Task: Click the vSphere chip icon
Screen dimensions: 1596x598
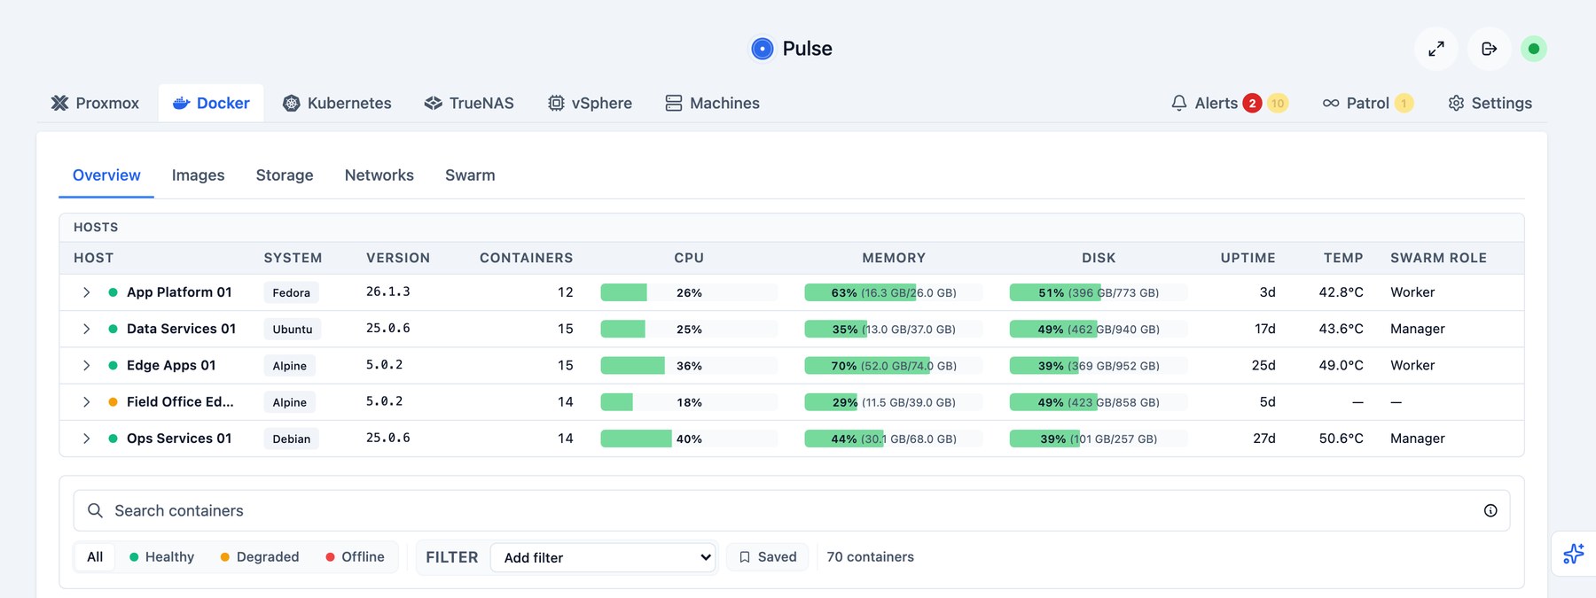Action: (556, 104)
